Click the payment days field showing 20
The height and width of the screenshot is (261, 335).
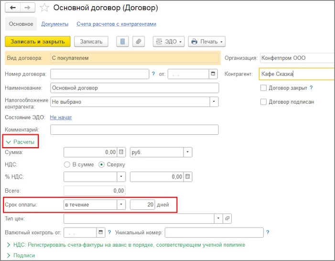click(142, 205)
